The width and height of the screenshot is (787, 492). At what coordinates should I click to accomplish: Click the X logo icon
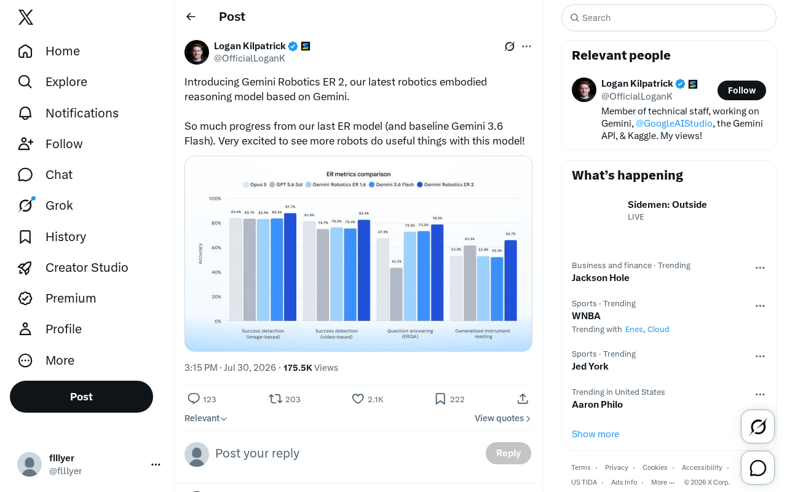[25, 17]
